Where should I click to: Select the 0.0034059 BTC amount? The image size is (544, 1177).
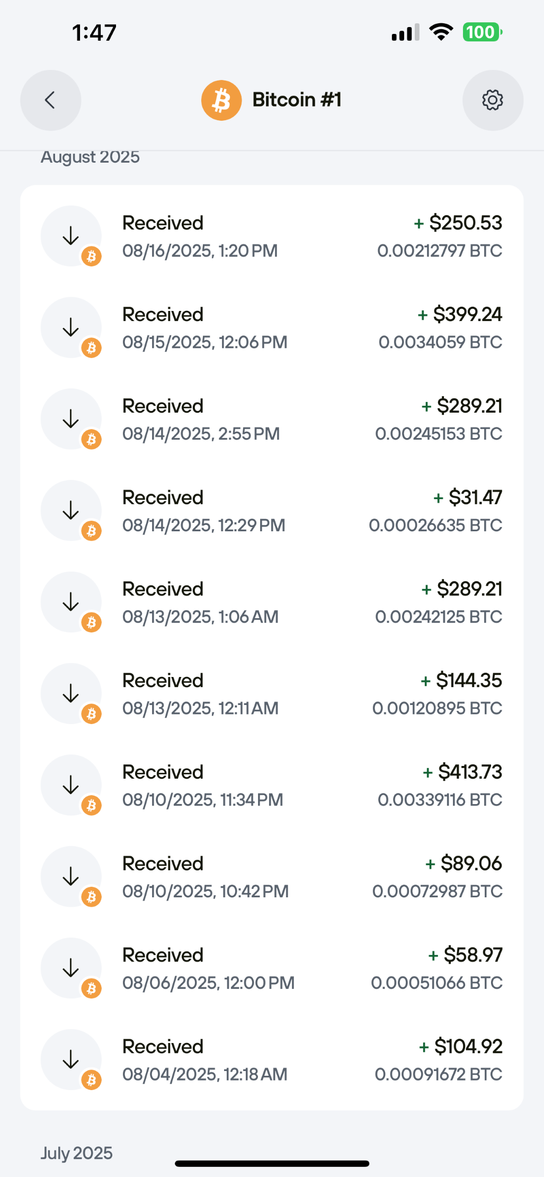click(440, 342)
